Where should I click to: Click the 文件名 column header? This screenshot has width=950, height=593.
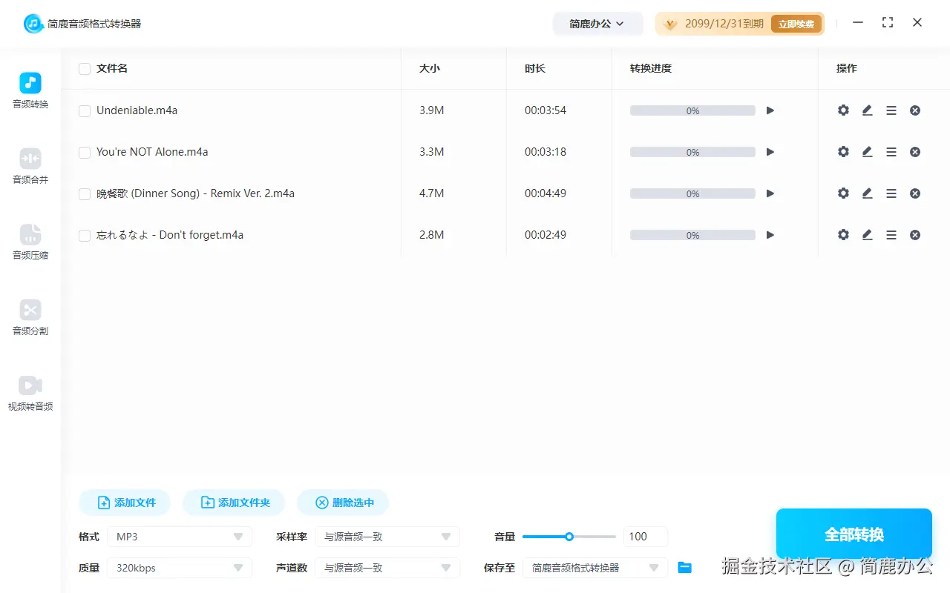tap(112, 68)
